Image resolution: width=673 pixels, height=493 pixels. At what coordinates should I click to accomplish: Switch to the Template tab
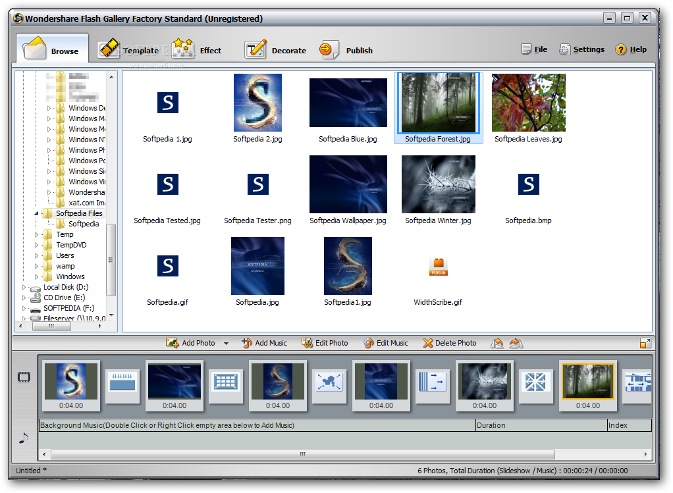click(x=128, y=50)
